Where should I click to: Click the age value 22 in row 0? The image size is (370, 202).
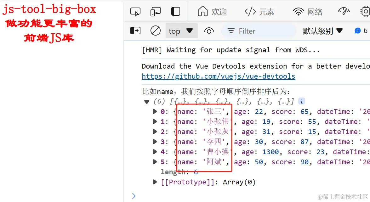click(259, 111)
